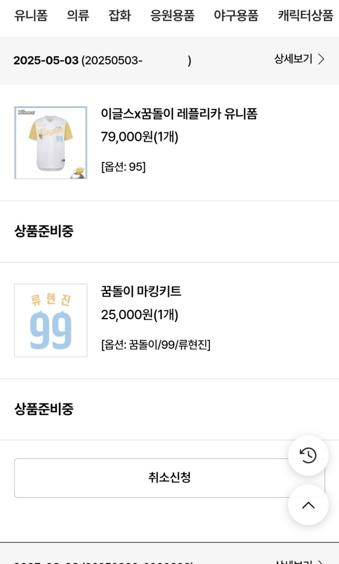The image size is (339, 564).
Task: Open the Eagles replica uniform thumbnail
Action: pos(51,143)
